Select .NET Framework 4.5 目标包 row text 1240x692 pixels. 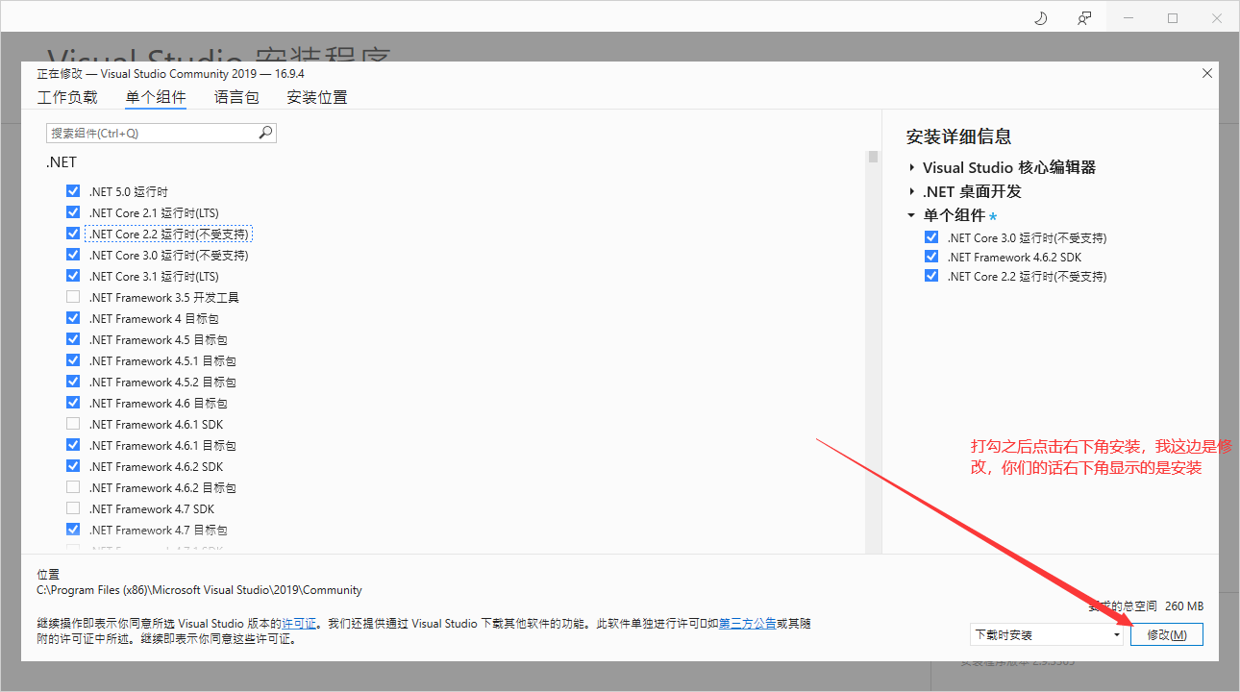click(159, 339)
